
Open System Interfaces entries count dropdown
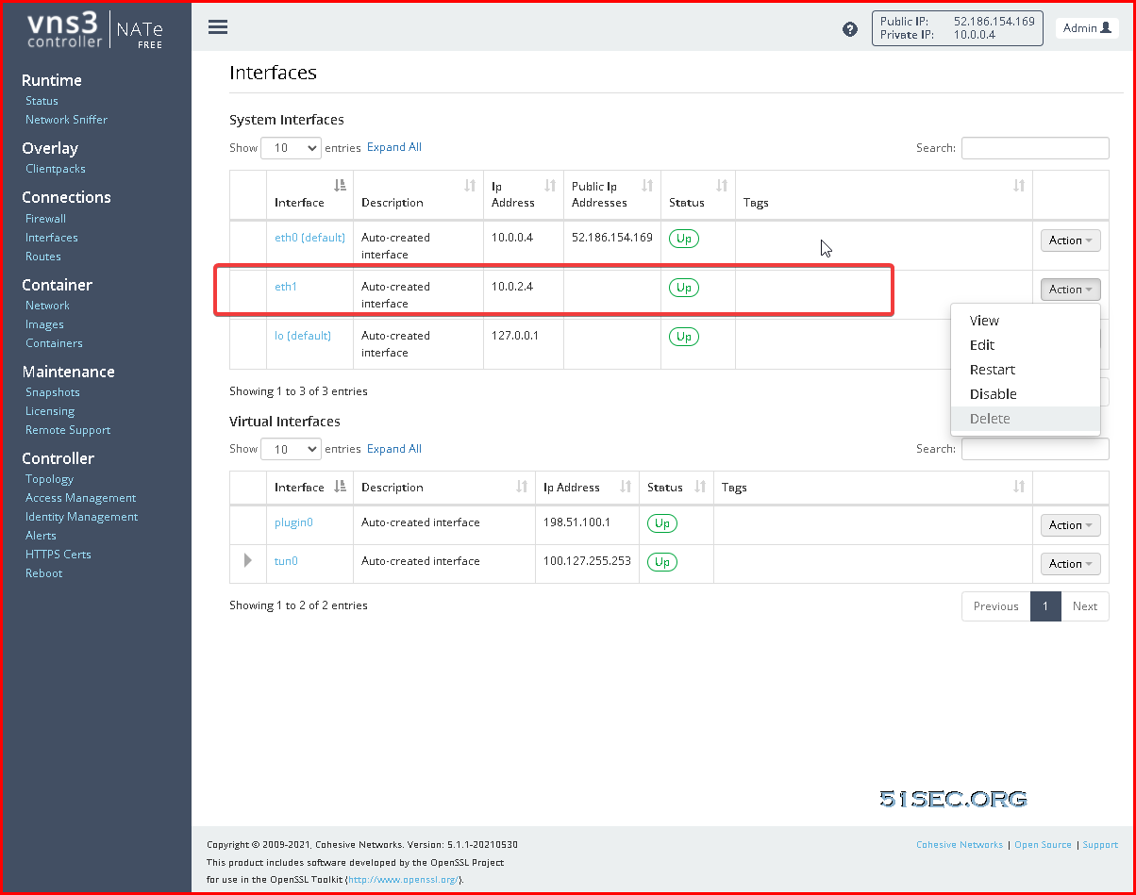291,148
